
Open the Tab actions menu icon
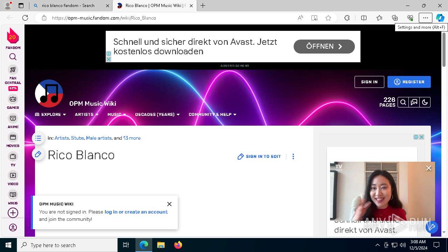(x=21, y=6)
